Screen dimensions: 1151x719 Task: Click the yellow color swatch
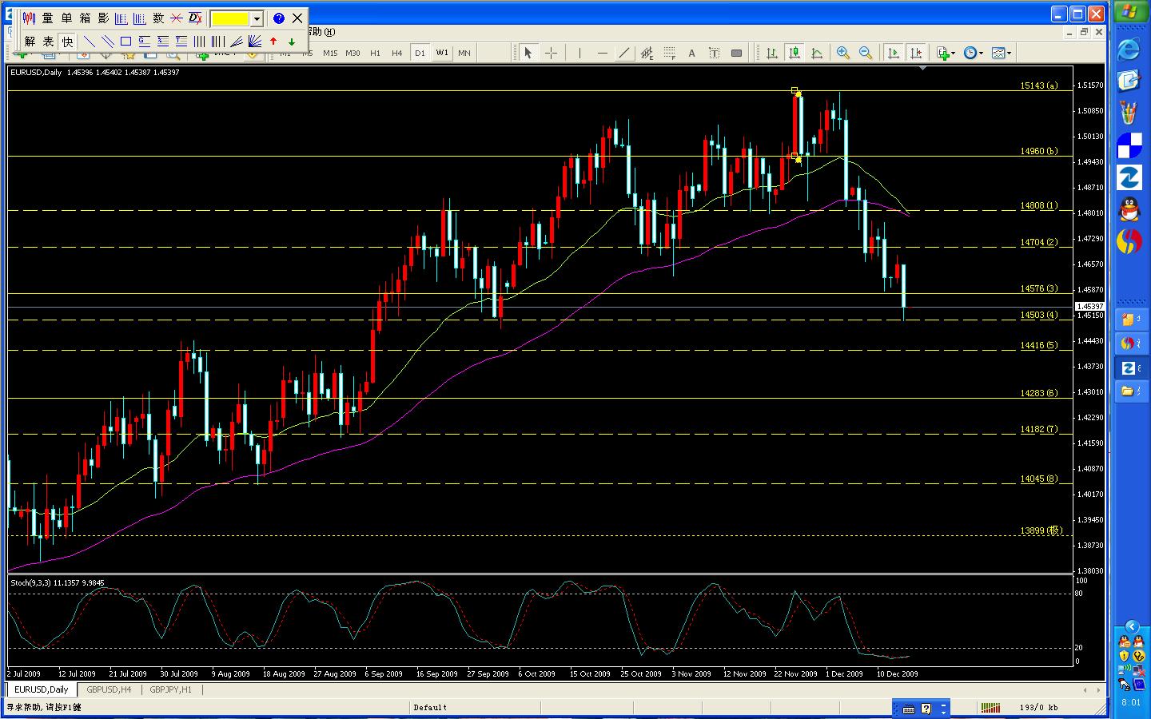pos(230,18)
